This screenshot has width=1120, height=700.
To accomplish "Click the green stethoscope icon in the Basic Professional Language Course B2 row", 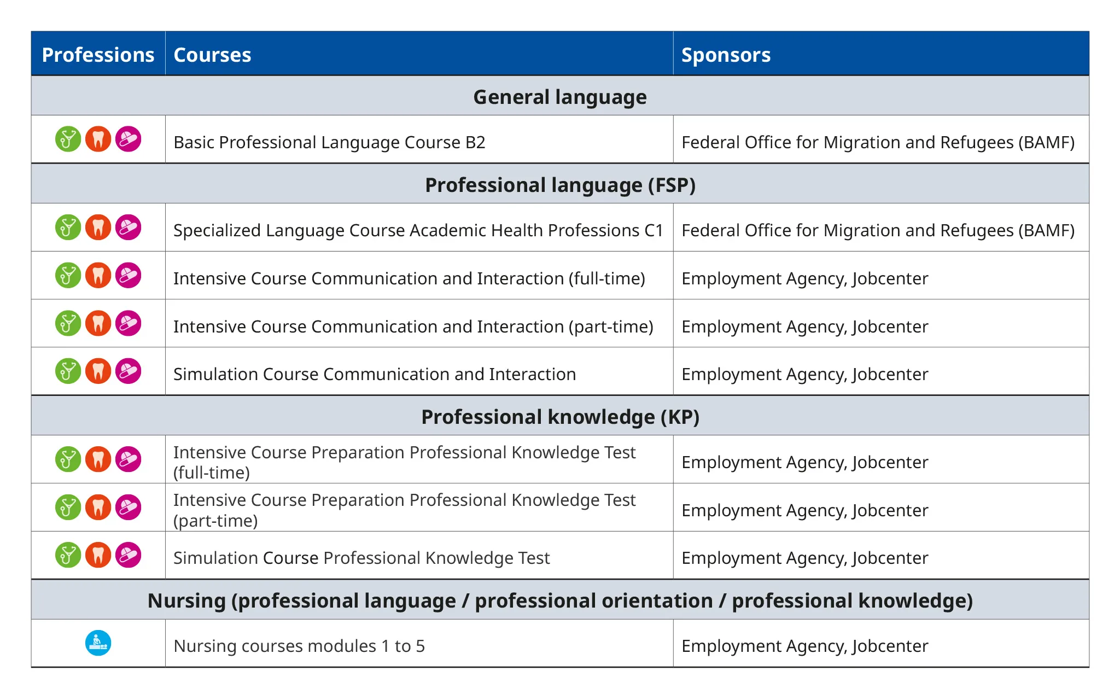I will coord(68,139).
